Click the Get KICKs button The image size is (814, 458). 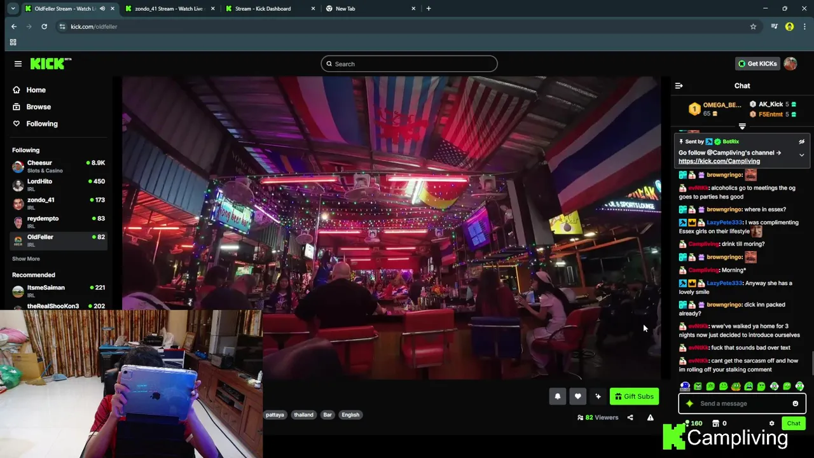pos(757,64)
